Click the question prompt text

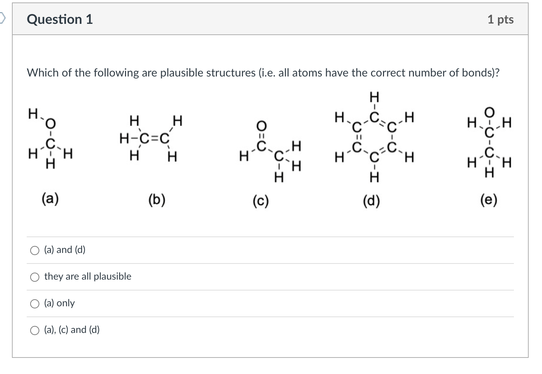coord(263,73)
